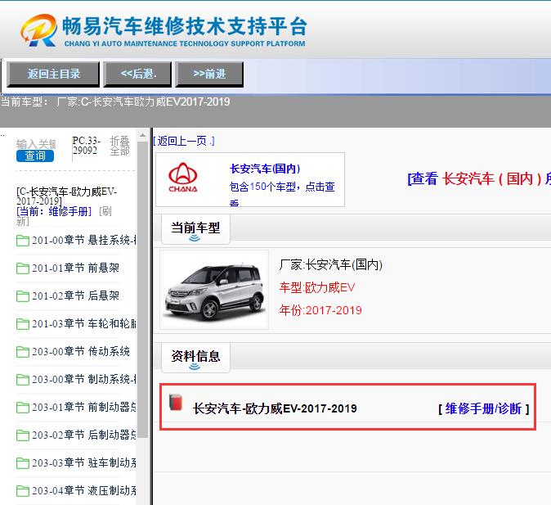Viewport: 551px width, 505px height.
Task: Click the 刷新 refresh link in sidebar
Action: tap(64, 216)
